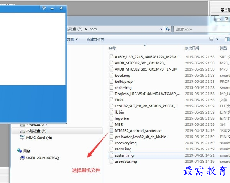Click the file icon of recovery.img
Viewport: 230px width, 183px height.
pos(112,143)
